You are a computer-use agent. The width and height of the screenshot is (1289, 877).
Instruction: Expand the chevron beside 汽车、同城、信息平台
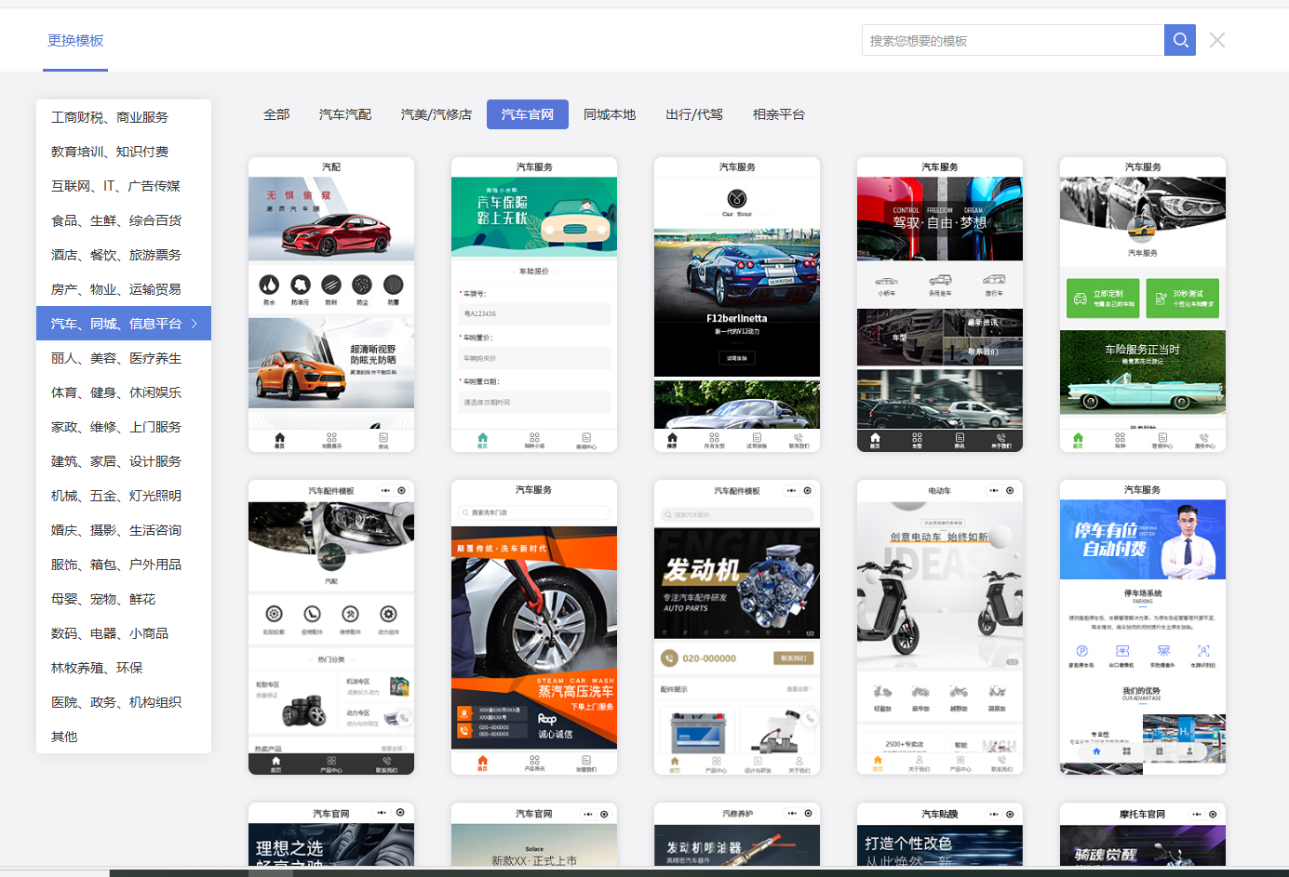tap(195, 324)
